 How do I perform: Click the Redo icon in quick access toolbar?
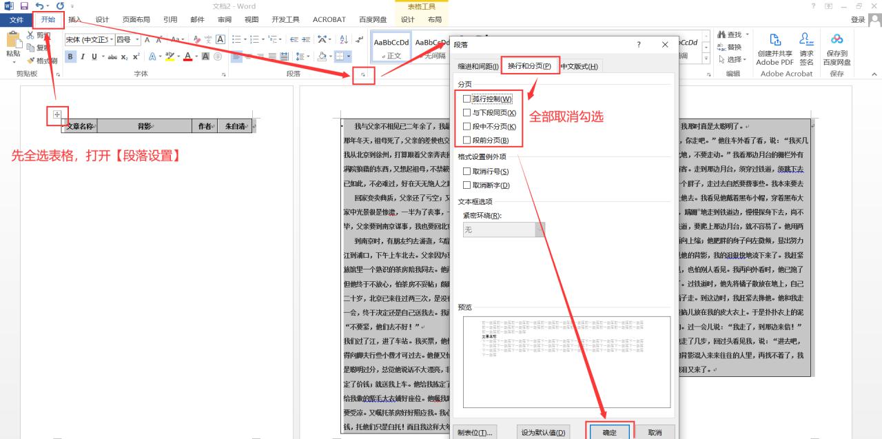(x=61, y=6)
